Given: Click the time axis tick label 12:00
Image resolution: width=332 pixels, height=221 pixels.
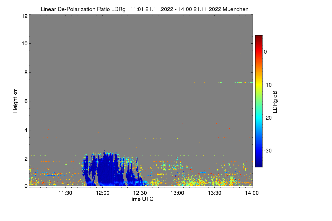Looking at the screenshot, I should 103,193.
